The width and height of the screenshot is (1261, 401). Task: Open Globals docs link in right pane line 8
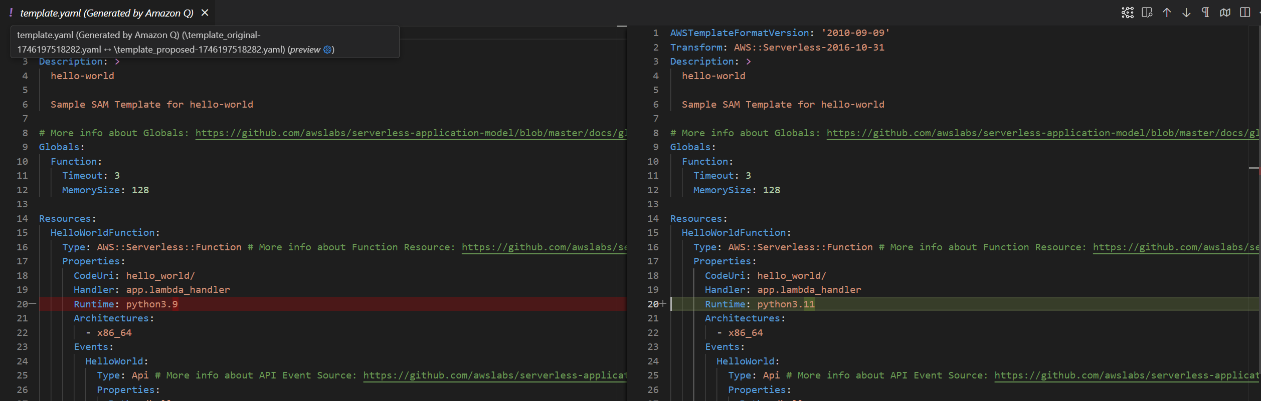[x=1043, y=133]
